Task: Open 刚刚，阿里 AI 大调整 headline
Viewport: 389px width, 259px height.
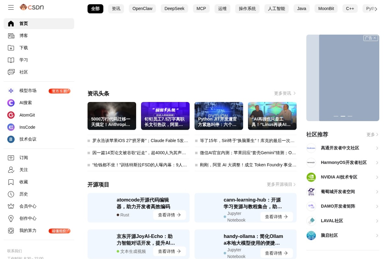Action: tap(248, 165)
